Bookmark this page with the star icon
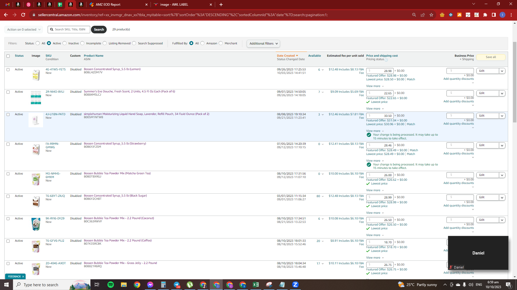 pos(431,15)
